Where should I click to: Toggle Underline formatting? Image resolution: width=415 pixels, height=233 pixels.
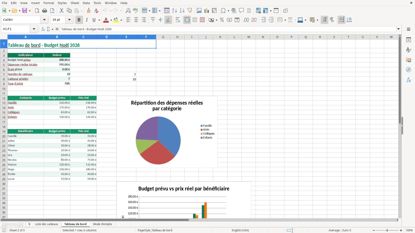pyautogui.click(x=94, y=20)
